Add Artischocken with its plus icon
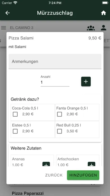 [x=91, y=164]
